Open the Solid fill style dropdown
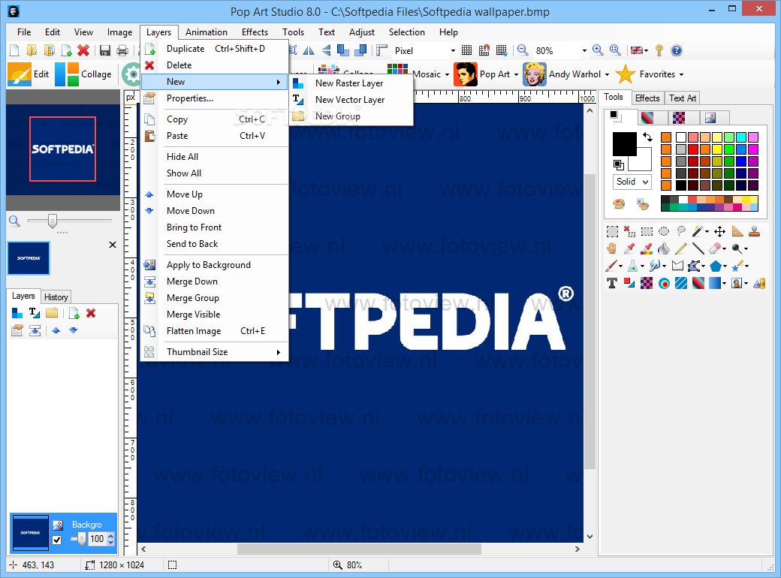 click(x=632, y=182)
